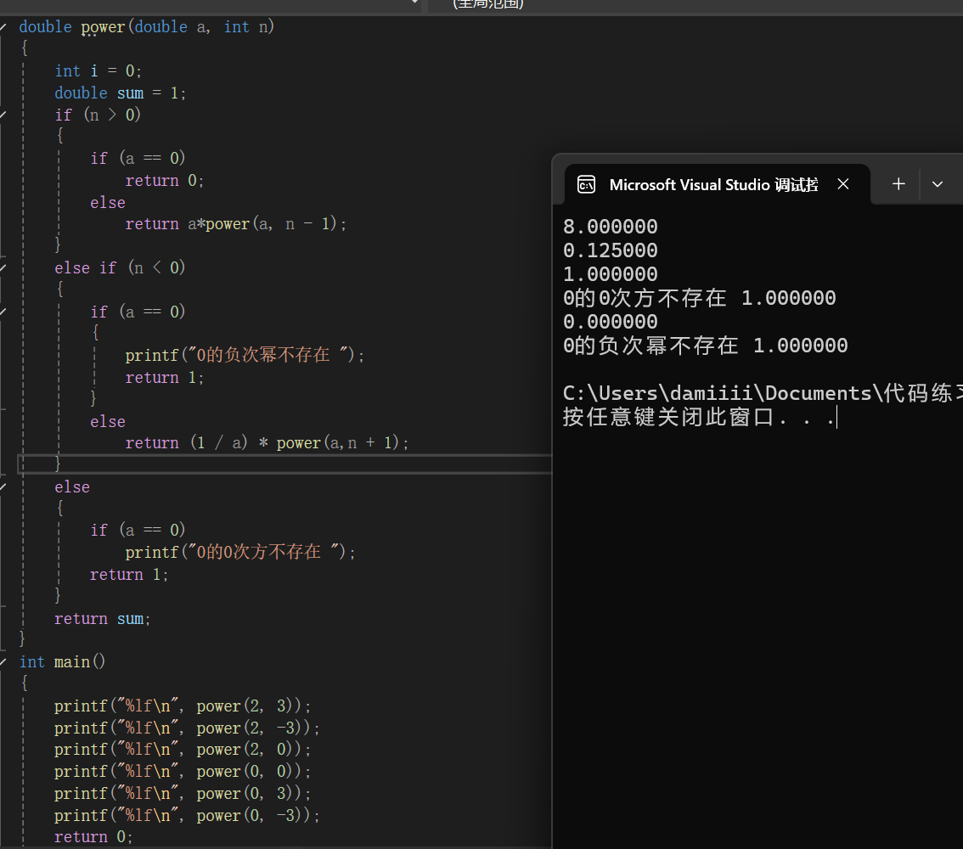The height and width of the screenshot is (849, 963).
Task: Click the printf "0的负次幂不存在" code line
Action: pyautogui.click(x=245, y=356)
